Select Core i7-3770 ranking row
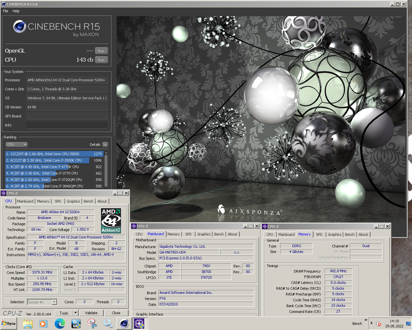Image resolution: width=412 pixels, height=330 pixels. (54, 173)
